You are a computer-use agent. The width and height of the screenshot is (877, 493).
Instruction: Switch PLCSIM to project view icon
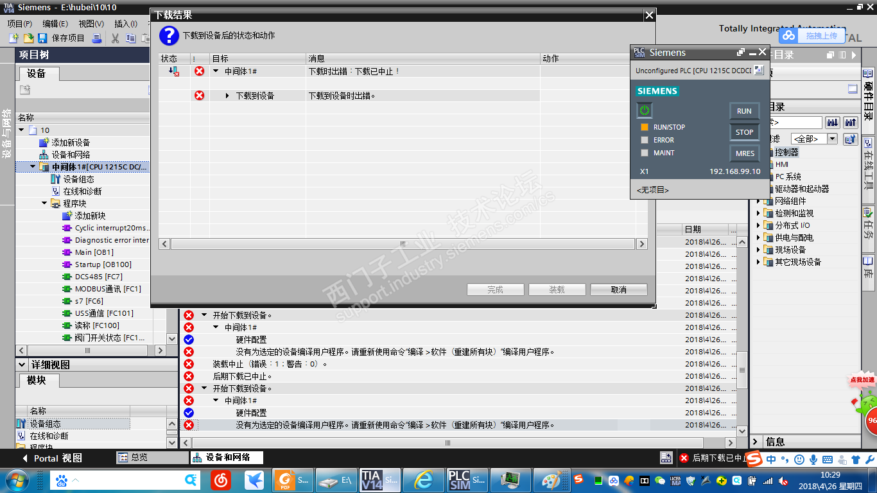[759, 70]
